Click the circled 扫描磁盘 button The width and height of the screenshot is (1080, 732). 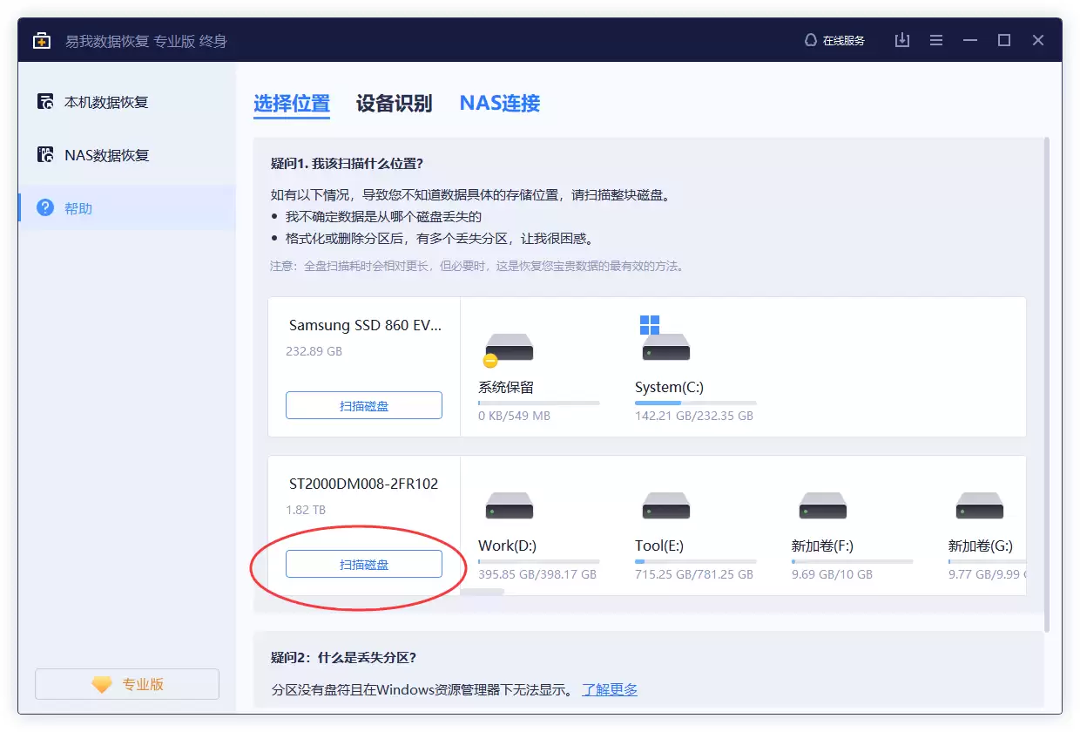pyautogui.click(x=363, y=564)
